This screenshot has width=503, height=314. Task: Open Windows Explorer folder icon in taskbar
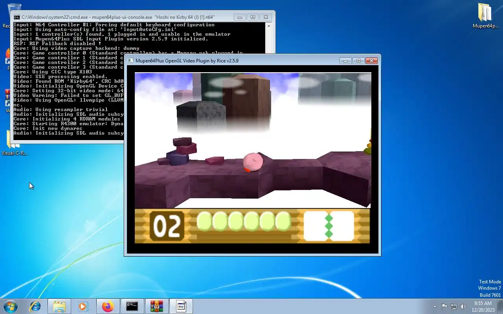pyautogui.click(x=59, y=306)
